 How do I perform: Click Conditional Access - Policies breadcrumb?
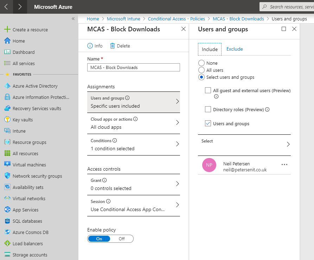pyautogui.click(x=176, y=19)
